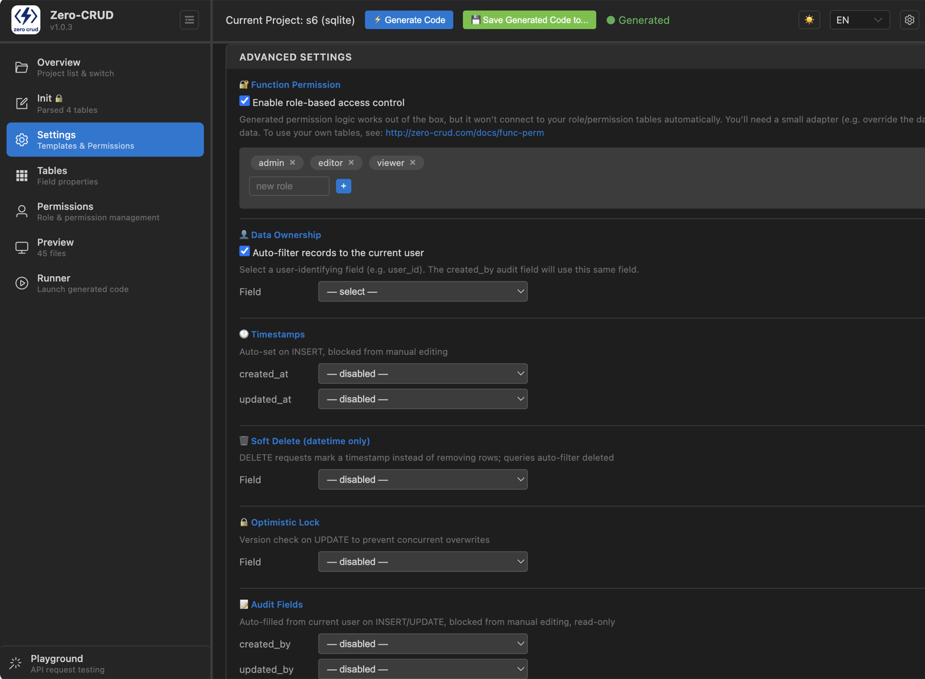The height and width of the screenshot is (679, 925).
Task: Click the Tables grid icon in the sidebar
Action: coord(21,176)
